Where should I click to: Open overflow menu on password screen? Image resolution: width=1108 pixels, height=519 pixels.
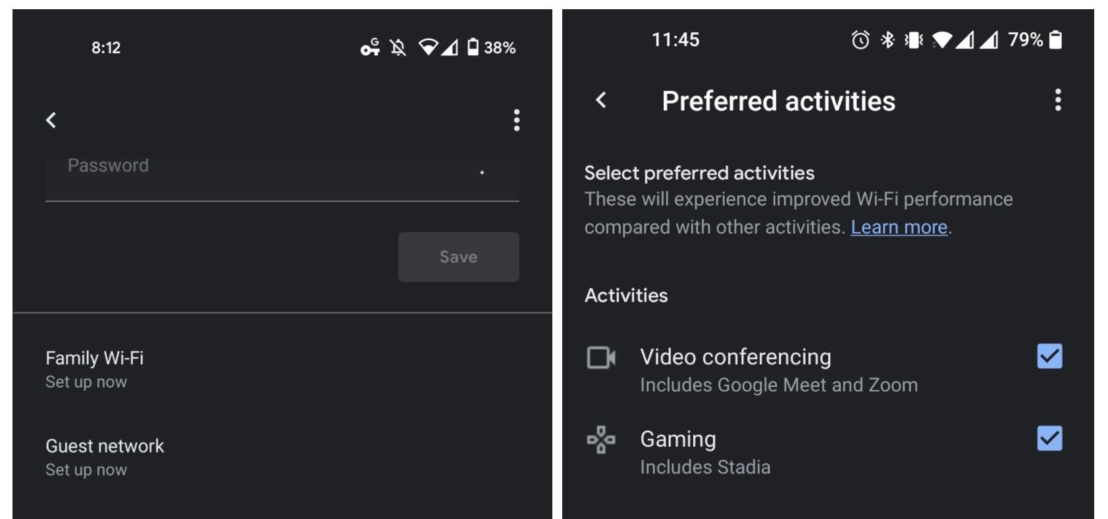(517, 120)
